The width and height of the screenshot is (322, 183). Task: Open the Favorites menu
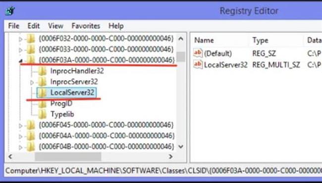(86, 26)
